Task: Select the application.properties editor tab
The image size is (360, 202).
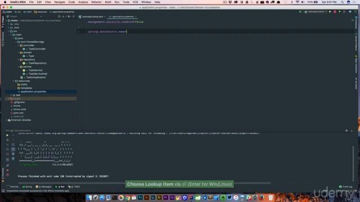Action: [x=123, y=17]
